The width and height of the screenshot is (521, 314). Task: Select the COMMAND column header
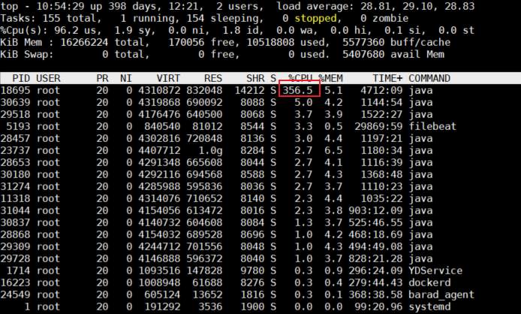[x=429, y=78]
